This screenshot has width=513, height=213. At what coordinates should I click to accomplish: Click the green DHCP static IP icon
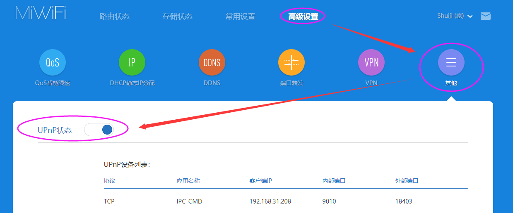(x=132, y=62)
